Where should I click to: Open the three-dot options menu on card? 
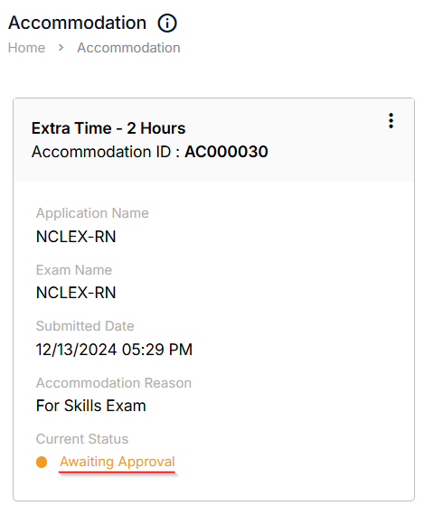click(x=391, y=121)
